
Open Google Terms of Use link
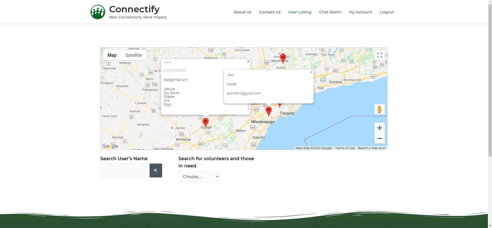[345, 148]
